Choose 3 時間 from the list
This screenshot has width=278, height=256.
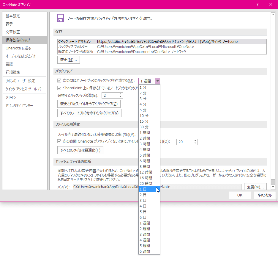coord(149,144)
